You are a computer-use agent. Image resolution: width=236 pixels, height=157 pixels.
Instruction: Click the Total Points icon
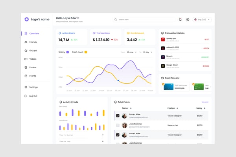115,102
